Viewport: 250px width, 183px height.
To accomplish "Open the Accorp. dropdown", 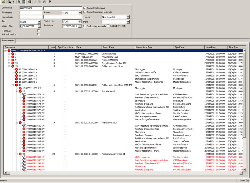I will [80, 13].
